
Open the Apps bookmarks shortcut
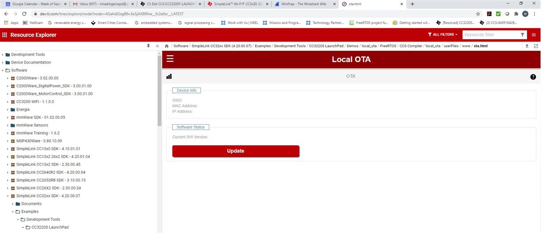[x=11, y=22]
